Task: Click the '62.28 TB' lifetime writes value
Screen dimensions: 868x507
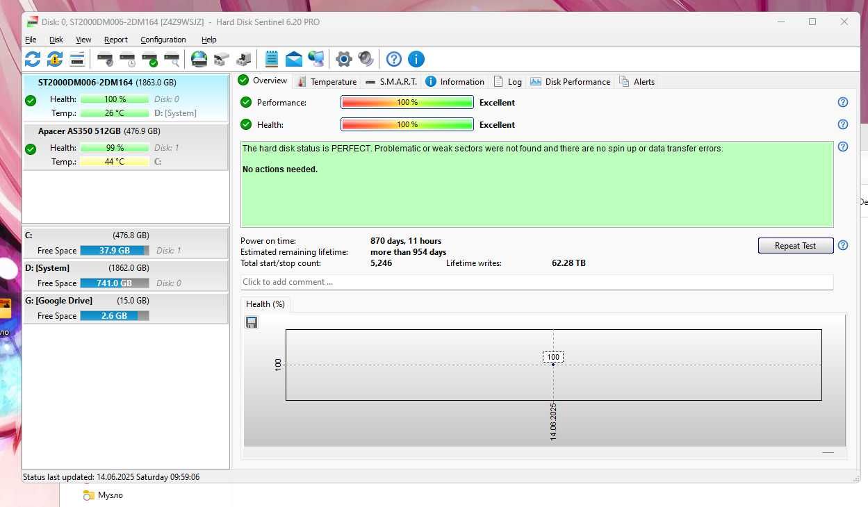Action: pos(568,263)
